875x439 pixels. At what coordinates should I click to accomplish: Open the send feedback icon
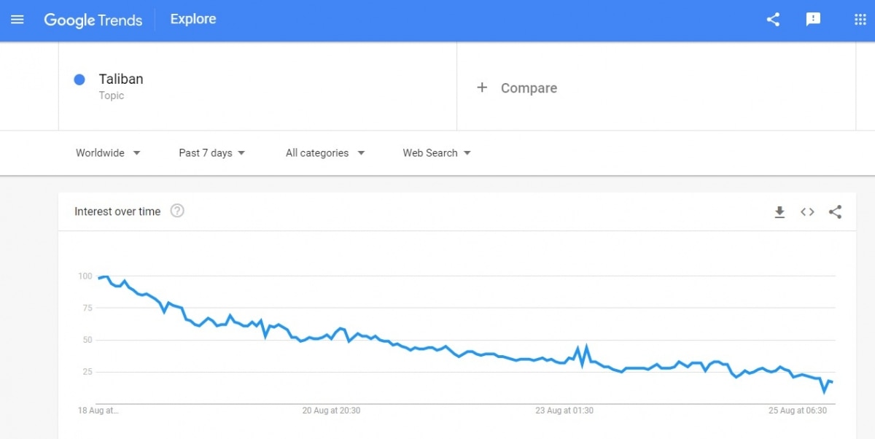pyautogui.click(x=813, y=20)
